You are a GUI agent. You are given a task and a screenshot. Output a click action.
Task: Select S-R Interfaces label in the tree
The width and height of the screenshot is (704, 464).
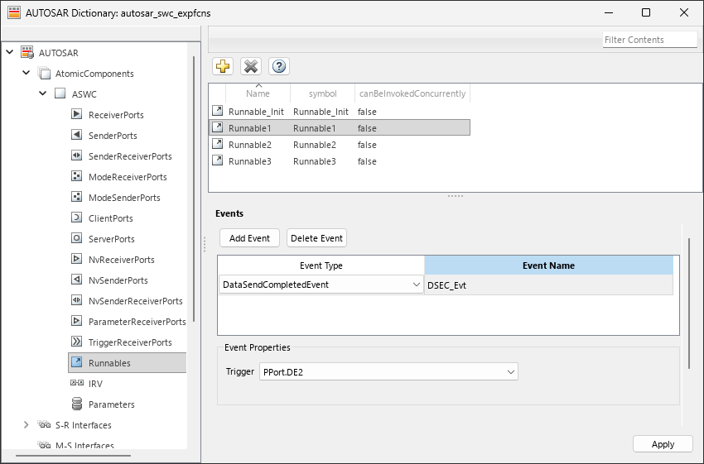[x=83, y=425]
